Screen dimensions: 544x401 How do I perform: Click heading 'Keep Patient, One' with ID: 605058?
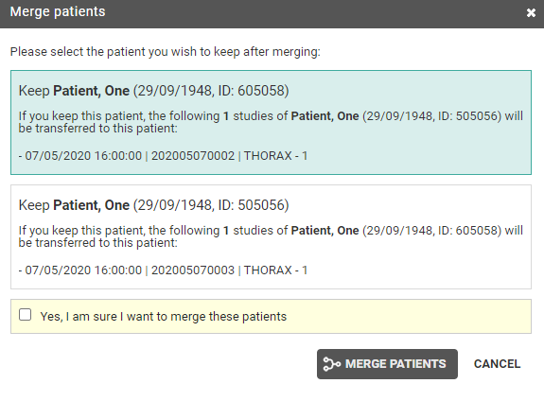(153, 91)
